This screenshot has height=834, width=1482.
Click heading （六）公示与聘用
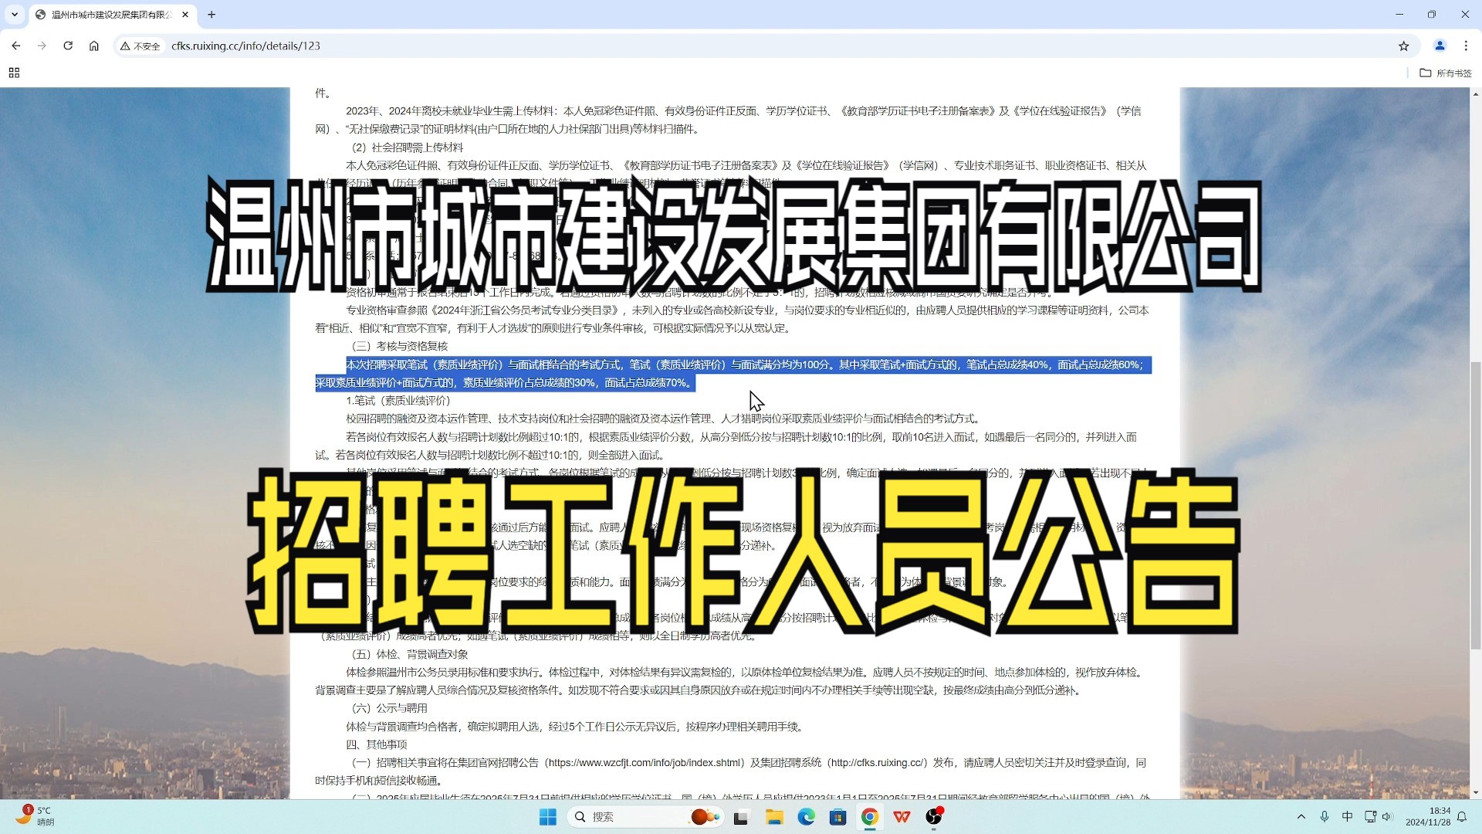click(390, 708)
